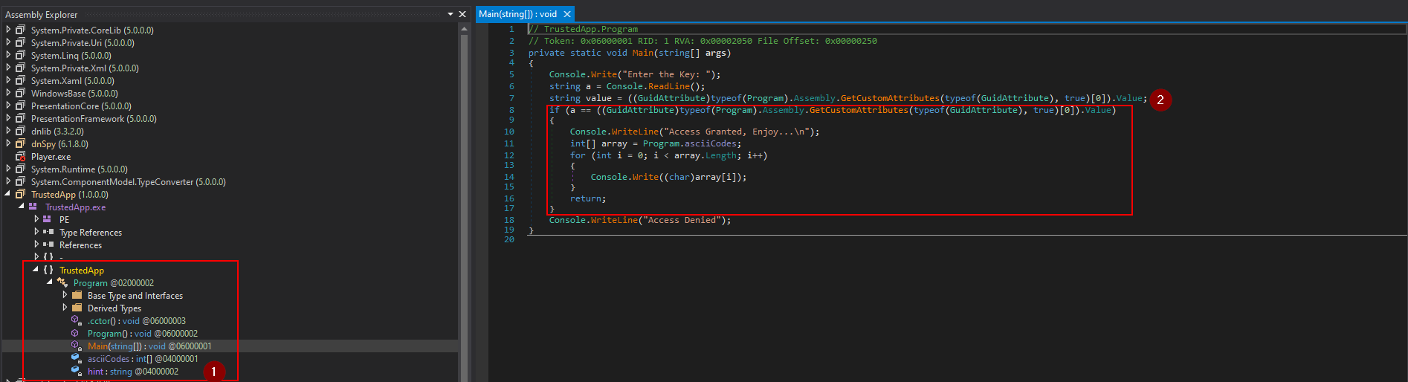Click the Program class icon
Image resolution: width=1408 pixels, height=382 pixels.
pyautogui.click(x=62, y=282)
